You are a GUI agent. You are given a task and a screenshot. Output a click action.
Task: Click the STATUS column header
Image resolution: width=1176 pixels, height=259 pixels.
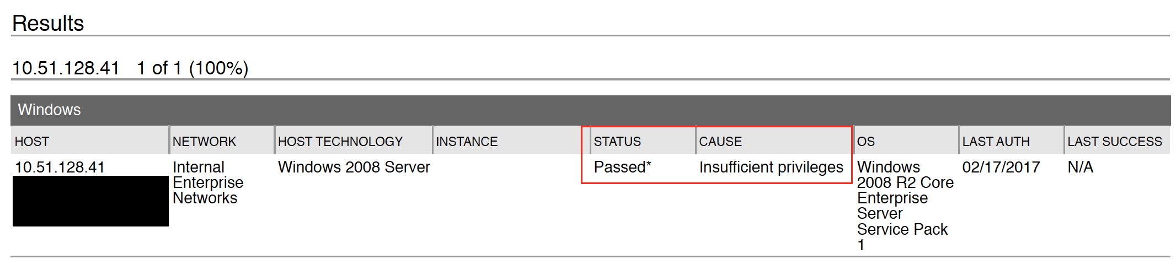(617, 142)
